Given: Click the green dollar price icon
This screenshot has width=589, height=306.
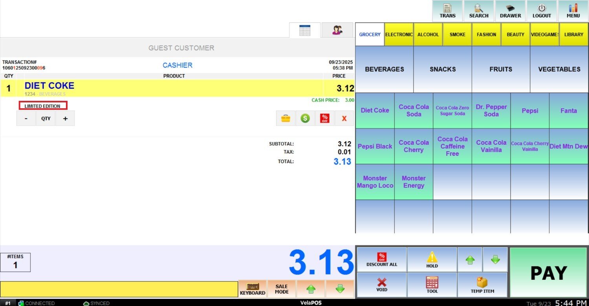Looking at the screenshot, I should coord(305,118).
